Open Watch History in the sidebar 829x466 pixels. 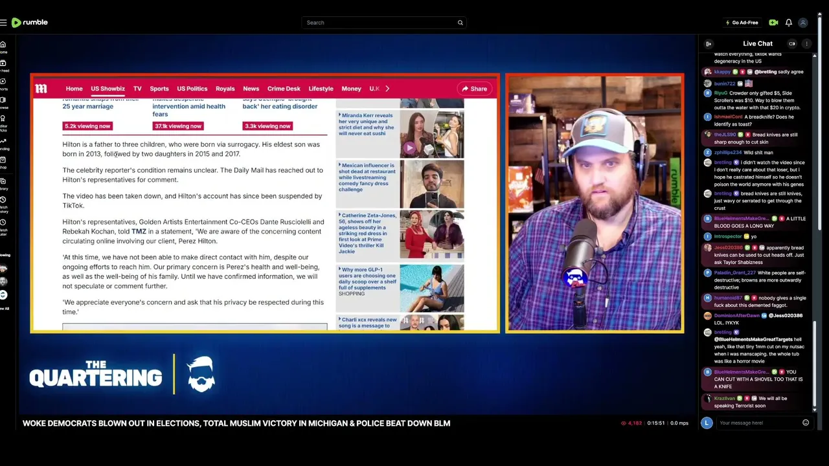click(x=3, y=205)
